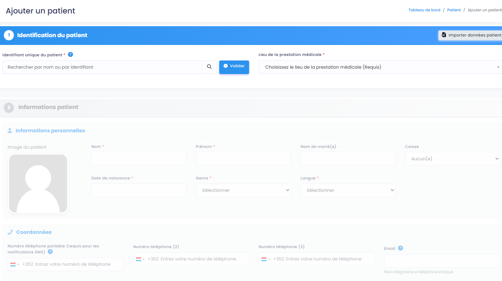This screenshot has width=502, height=281.
Task: Click the Date de naissance field
Action: 139,190
